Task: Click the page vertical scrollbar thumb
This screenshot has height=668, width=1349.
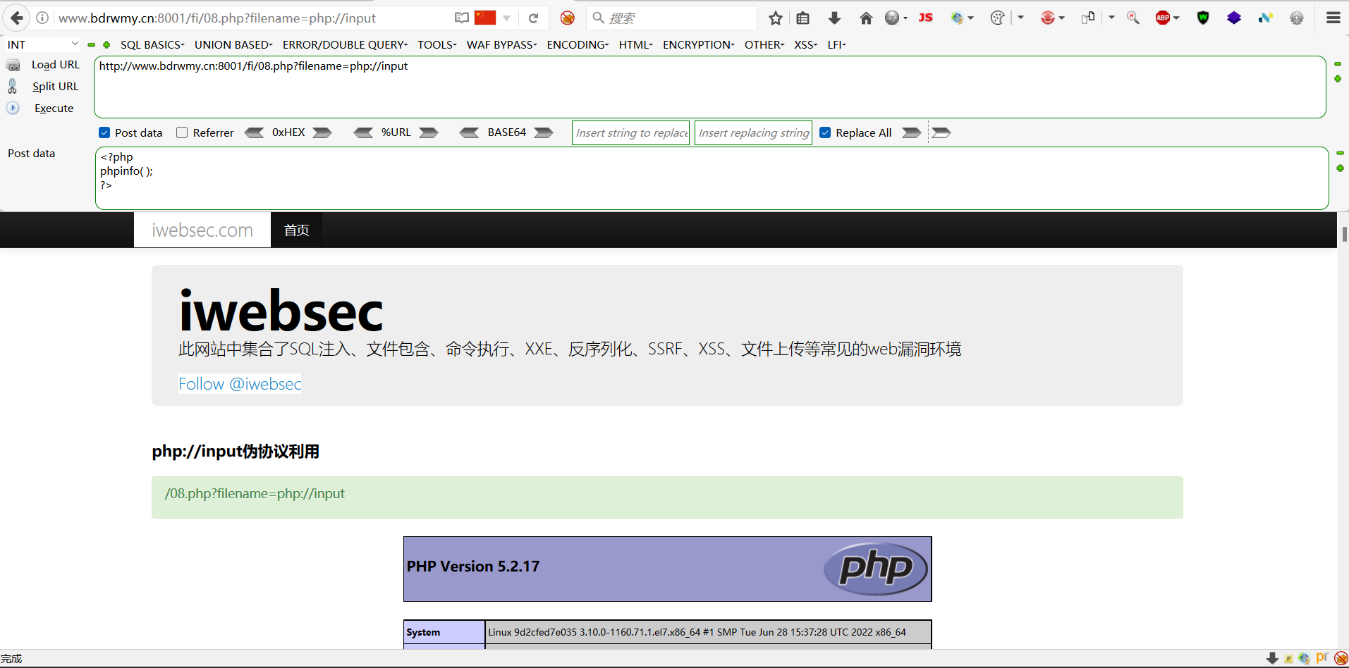Action: pyautogui.click(x=1345, y=234)
